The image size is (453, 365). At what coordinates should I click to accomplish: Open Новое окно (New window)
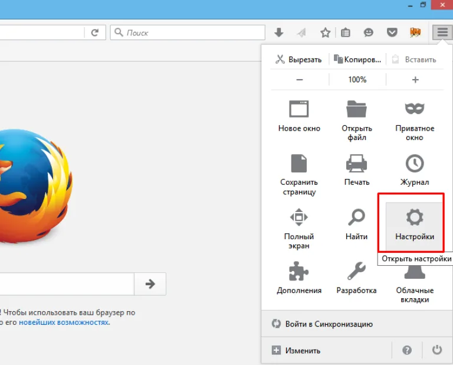(x=299, y=116)
